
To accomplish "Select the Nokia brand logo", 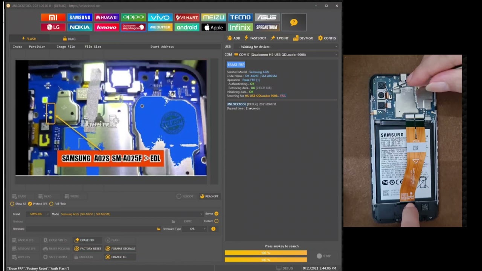I will point(79,27).
